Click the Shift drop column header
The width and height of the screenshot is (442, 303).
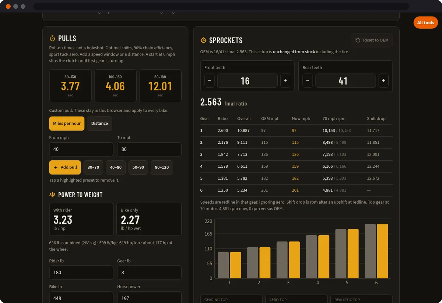pos(376,118)
